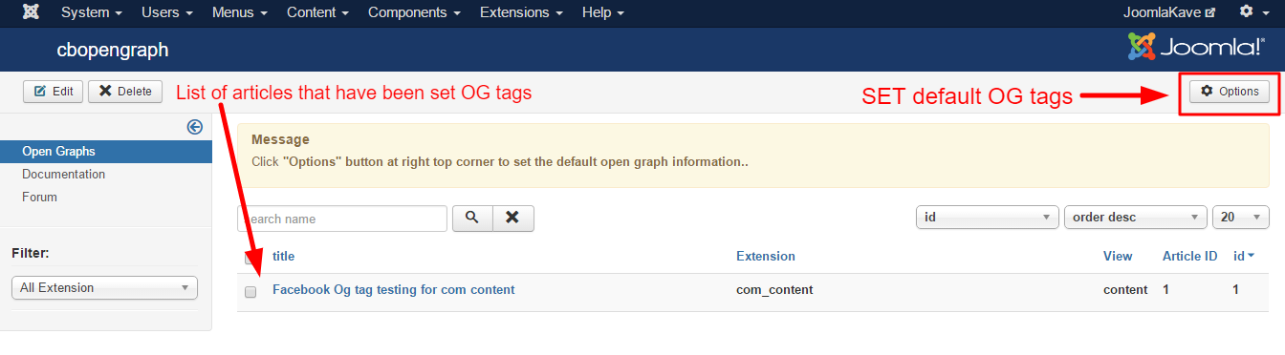
Task: Open the Components menu
Action: [x=415, y=13]
